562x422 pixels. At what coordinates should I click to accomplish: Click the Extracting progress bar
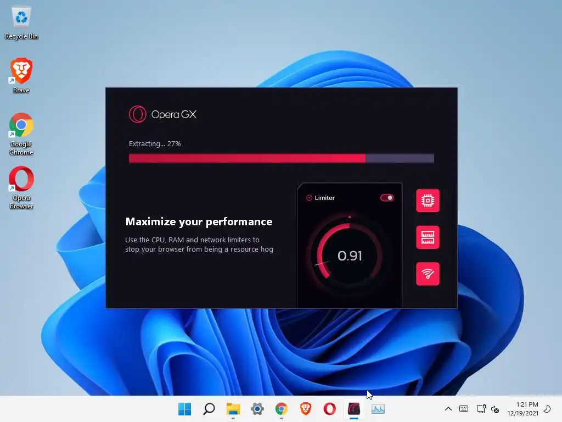(282, 158)
